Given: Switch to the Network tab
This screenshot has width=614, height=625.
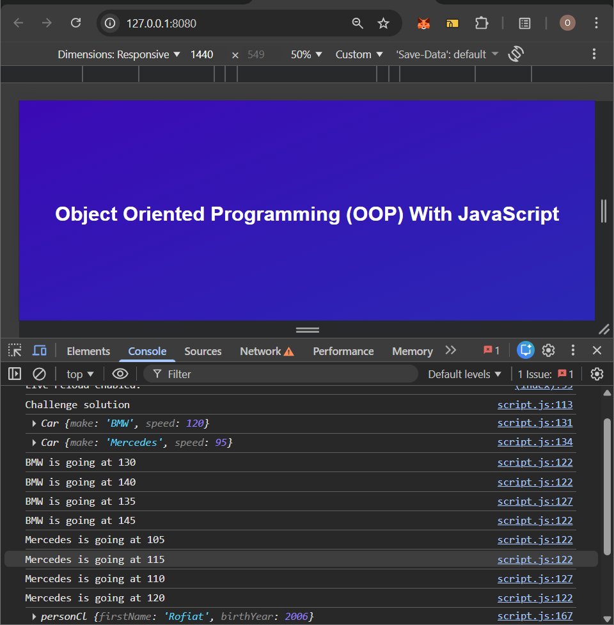Looking at the screenshot, I should [266, 351].
